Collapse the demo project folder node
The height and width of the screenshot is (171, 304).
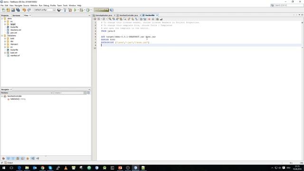click(2, 19)
